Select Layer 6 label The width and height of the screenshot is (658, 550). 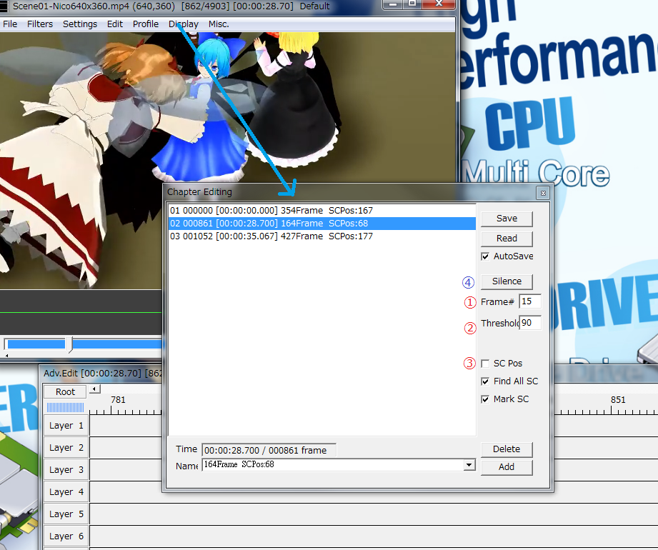(x=66, y=536)
